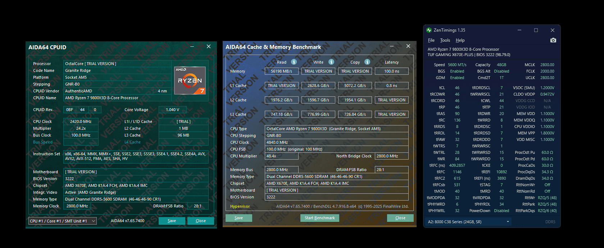
Task: Click the VSOC (SMU) value 1.2000V
Action: [x=547, y=88]
